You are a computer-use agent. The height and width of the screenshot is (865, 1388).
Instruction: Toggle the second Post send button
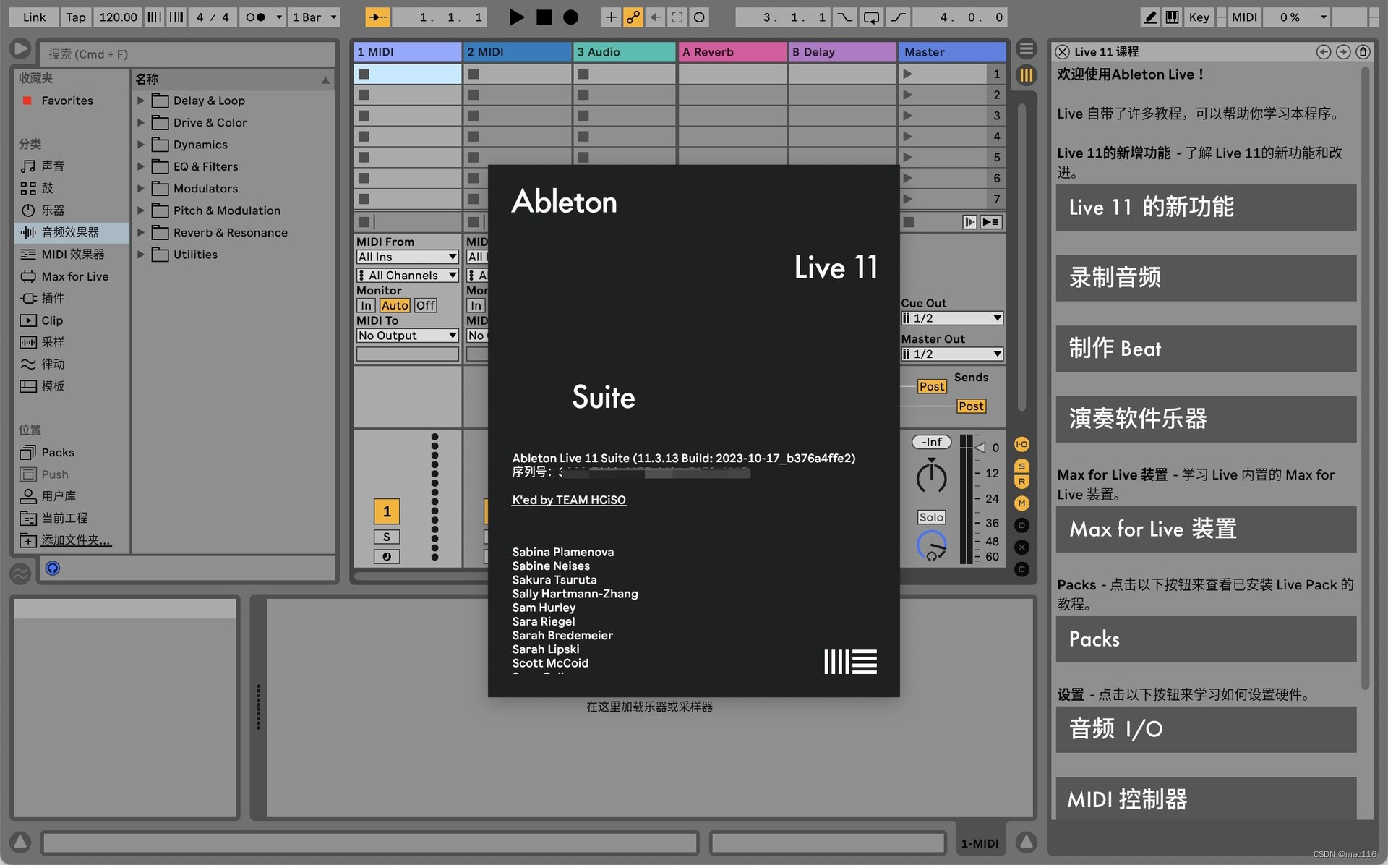[971, 406]
